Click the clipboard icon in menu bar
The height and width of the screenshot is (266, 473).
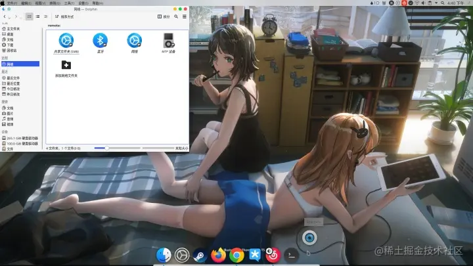[430, 3]
